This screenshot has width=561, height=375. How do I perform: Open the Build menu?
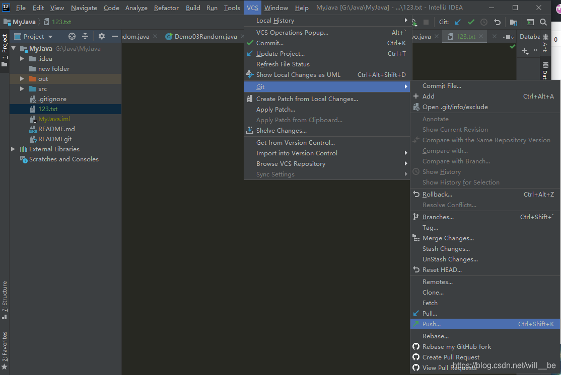tap(193, 8)
